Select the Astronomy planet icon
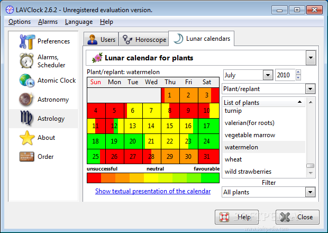The width and height of the screenshot is (328, 233). [26, 99]
